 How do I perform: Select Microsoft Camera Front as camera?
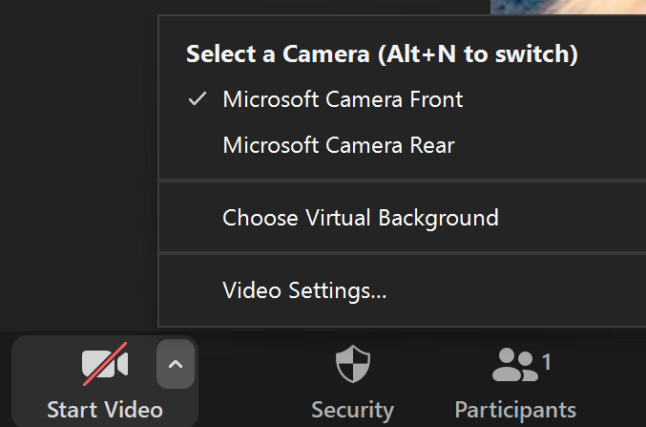pos(343,98)
